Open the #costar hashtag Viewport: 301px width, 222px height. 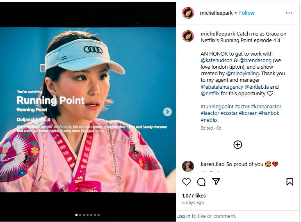(229, 113)
